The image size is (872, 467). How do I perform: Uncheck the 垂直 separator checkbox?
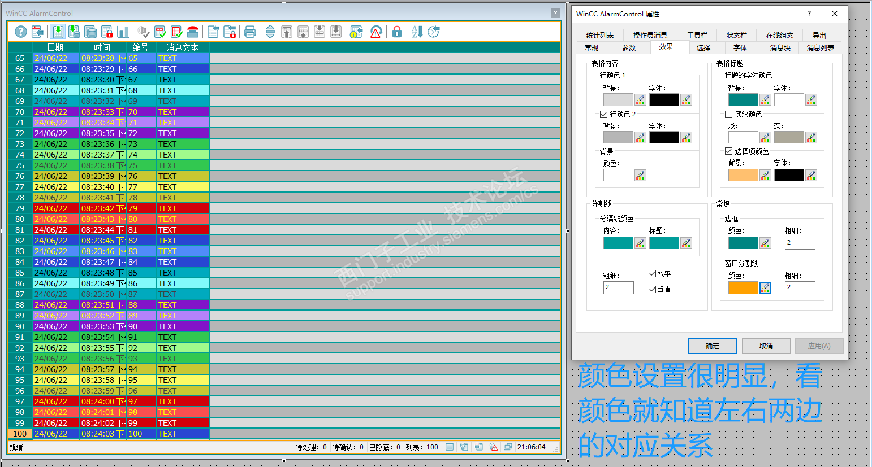(652, 290)
